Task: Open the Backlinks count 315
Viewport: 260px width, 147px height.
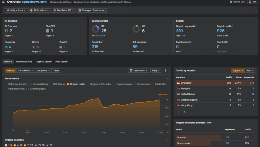Action: point(95,47)
